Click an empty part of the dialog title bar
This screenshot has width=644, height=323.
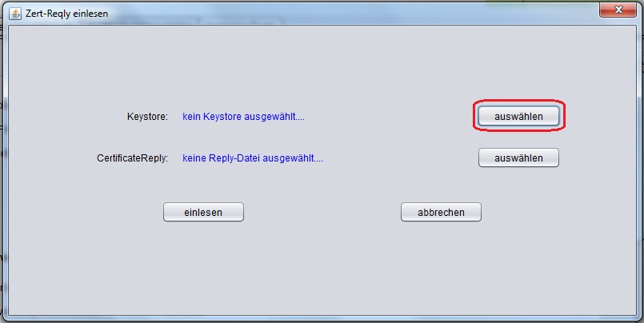[x=349, y=14]
